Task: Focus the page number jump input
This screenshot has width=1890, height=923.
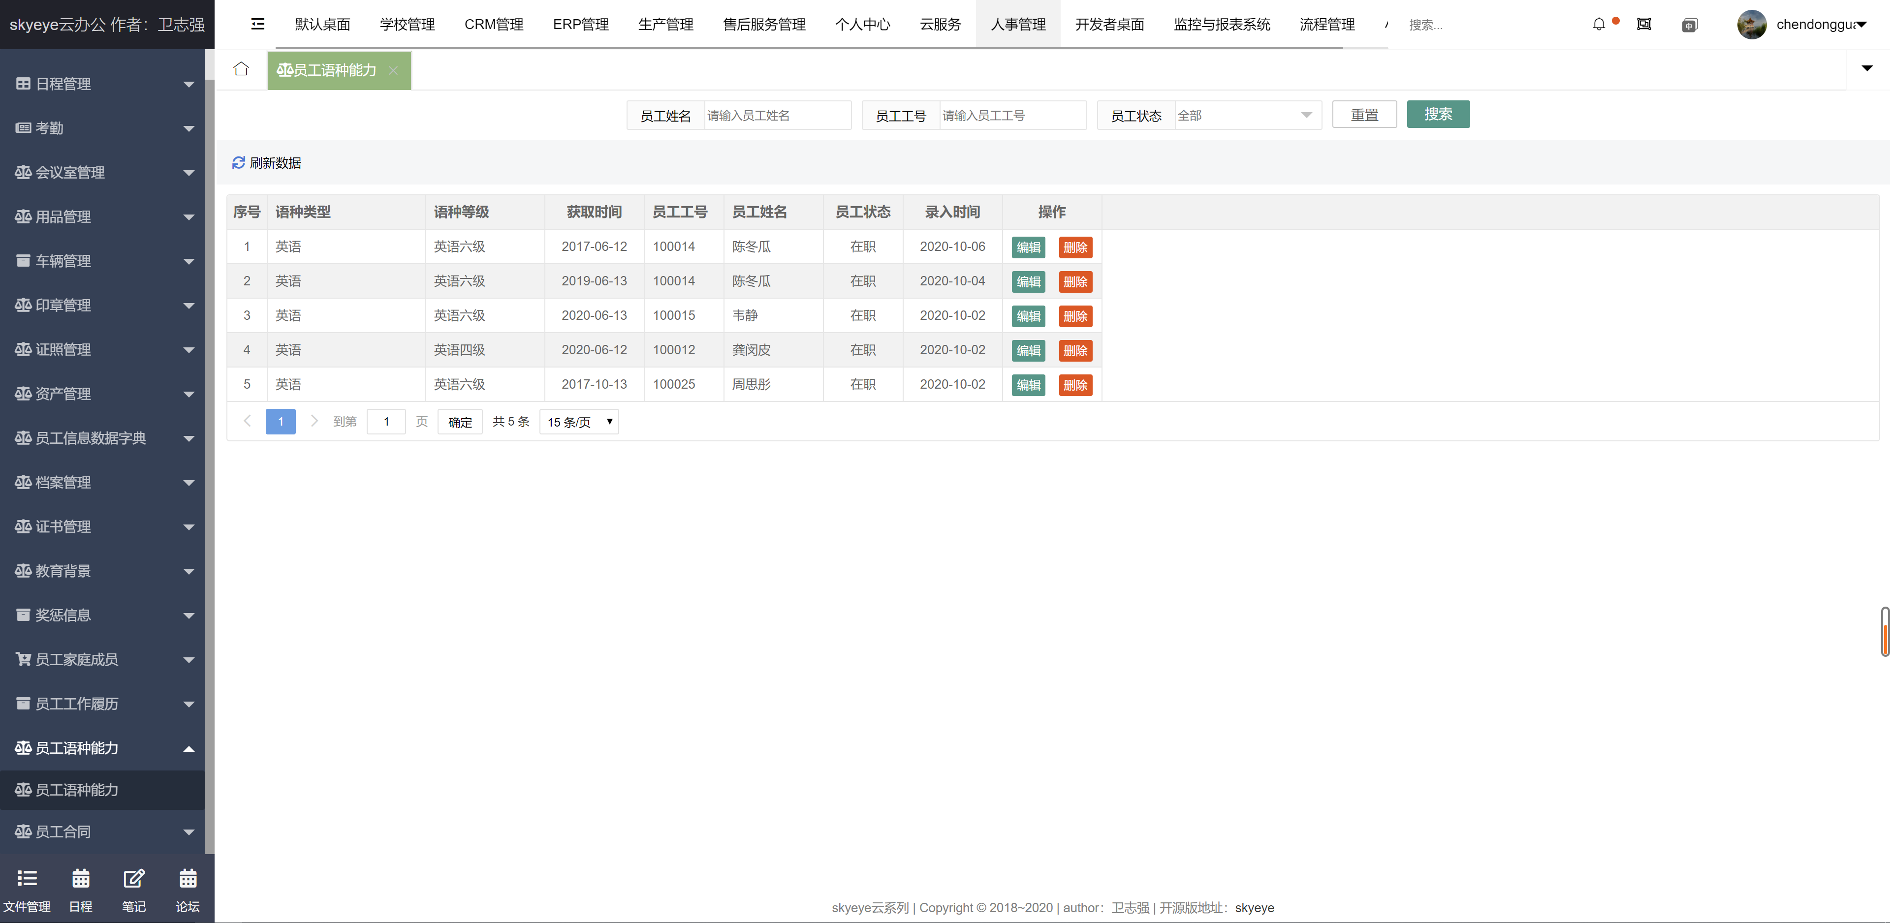Action: pos(386,422)
